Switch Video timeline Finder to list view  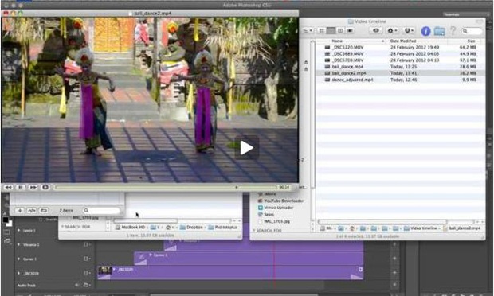pyautogui.click(x=331, y=30)
